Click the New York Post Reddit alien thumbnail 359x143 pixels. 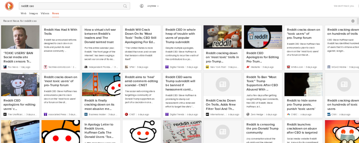[222, 37]
